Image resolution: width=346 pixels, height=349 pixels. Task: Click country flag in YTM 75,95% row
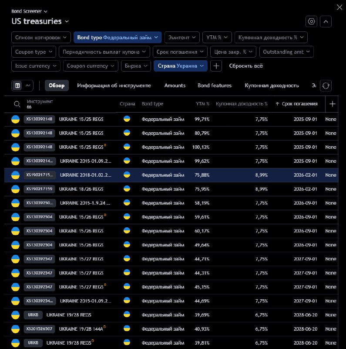pos(127,188)
